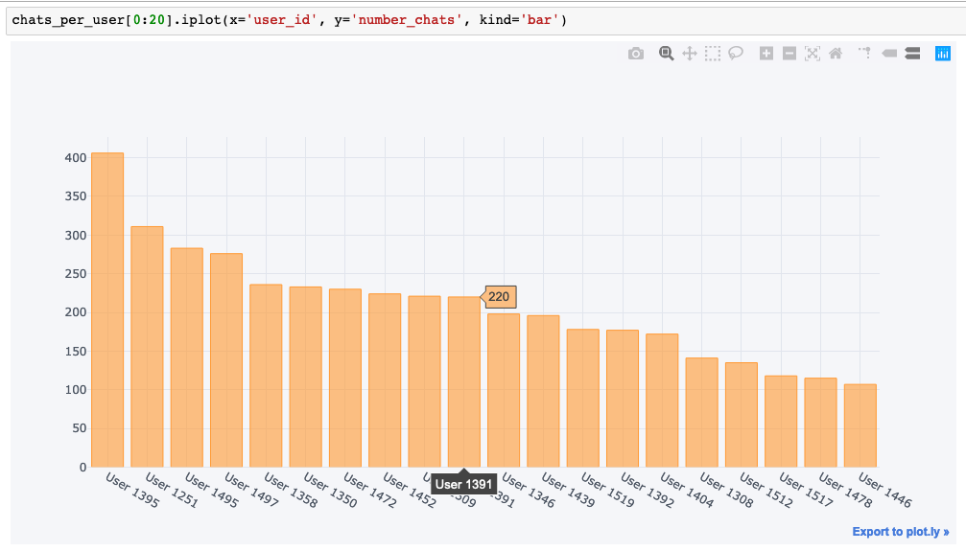Click the 'user_id' string in code
Viewport: 966px width, 551px height.
pos(281,20)
